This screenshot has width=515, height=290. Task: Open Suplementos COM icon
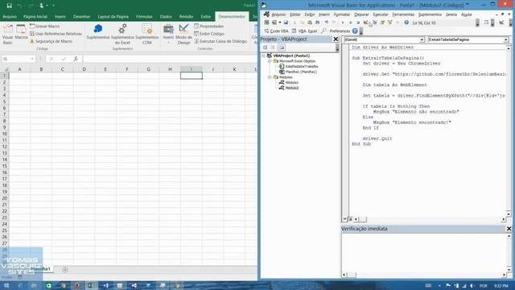coord(146,34)
